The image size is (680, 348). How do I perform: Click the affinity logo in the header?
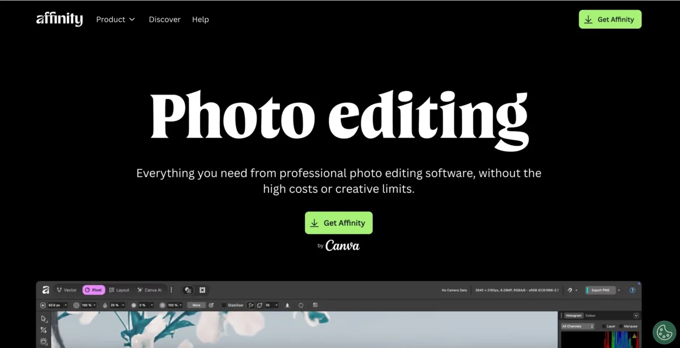(59, 19)
